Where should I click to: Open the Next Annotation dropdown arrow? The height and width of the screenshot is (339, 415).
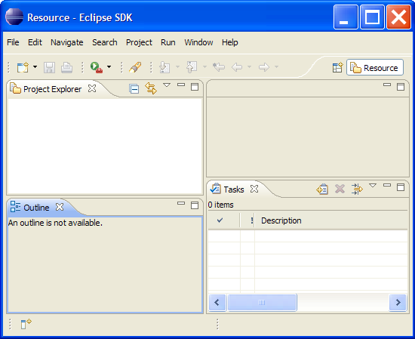pos(177,67)
